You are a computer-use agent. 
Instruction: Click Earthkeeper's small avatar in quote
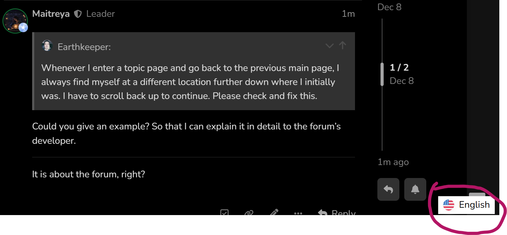tap(47, 46)
